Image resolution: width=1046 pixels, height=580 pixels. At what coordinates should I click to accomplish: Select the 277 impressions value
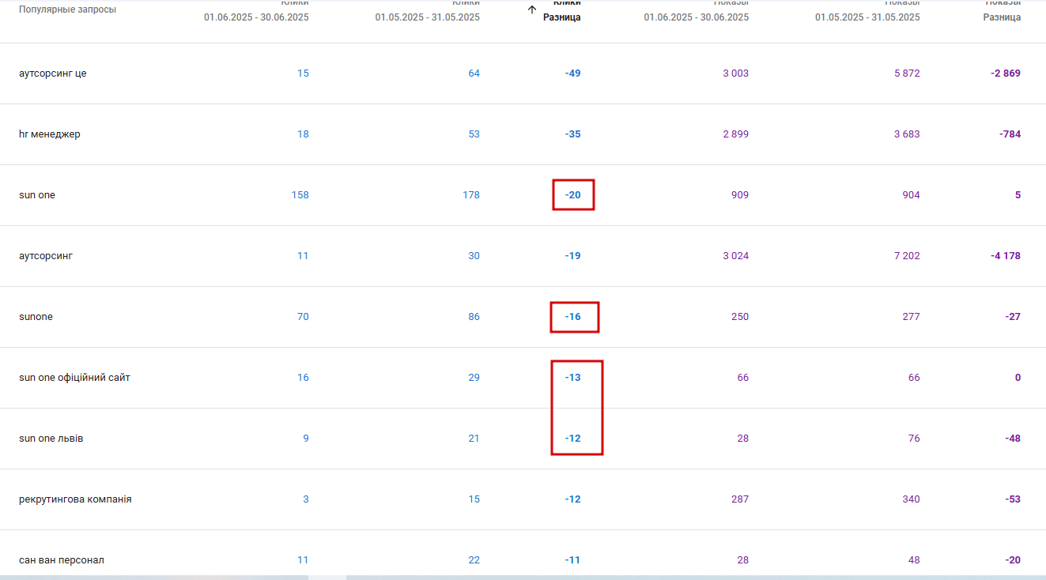(x=911, y=317)
